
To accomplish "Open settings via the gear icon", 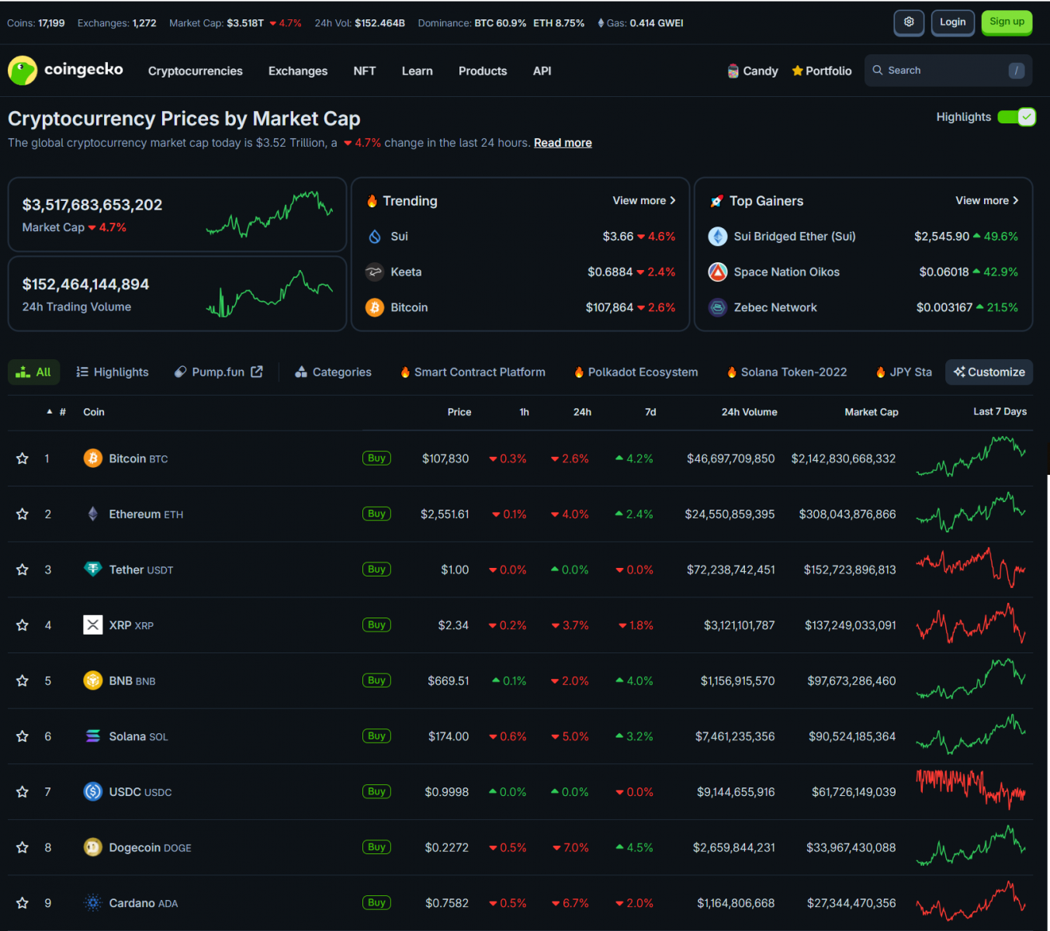I will pyautogui.click(x=909, y=22).
